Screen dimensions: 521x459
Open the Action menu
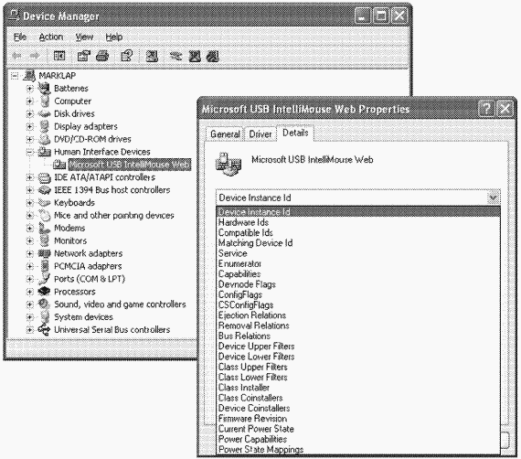click(x=51, y=37)
